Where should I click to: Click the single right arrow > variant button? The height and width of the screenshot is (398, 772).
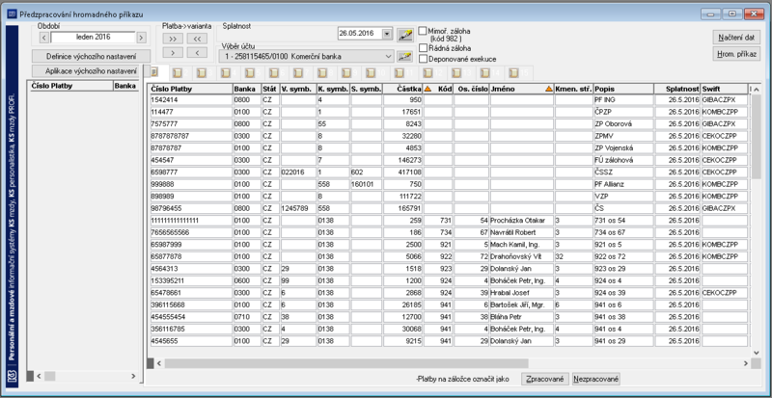pos(173,52)
